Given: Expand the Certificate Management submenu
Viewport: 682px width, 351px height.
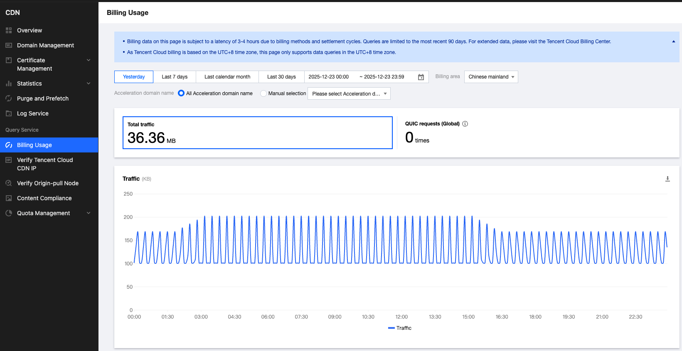Looking at the screenshot, I should tap(88, 61).
